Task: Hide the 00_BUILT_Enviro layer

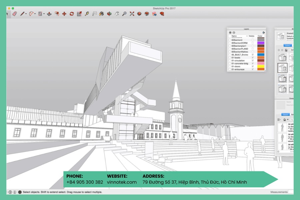Action: tap(253, 55)
